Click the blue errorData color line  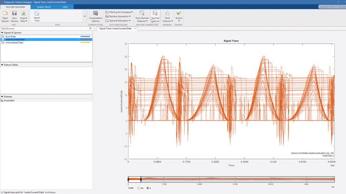point(85,37)
